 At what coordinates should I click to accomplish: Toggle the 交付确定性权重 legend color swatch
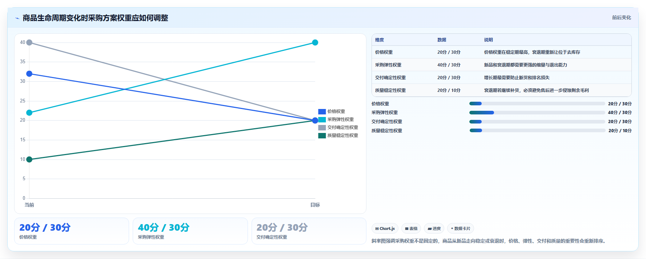pos(322,128)
